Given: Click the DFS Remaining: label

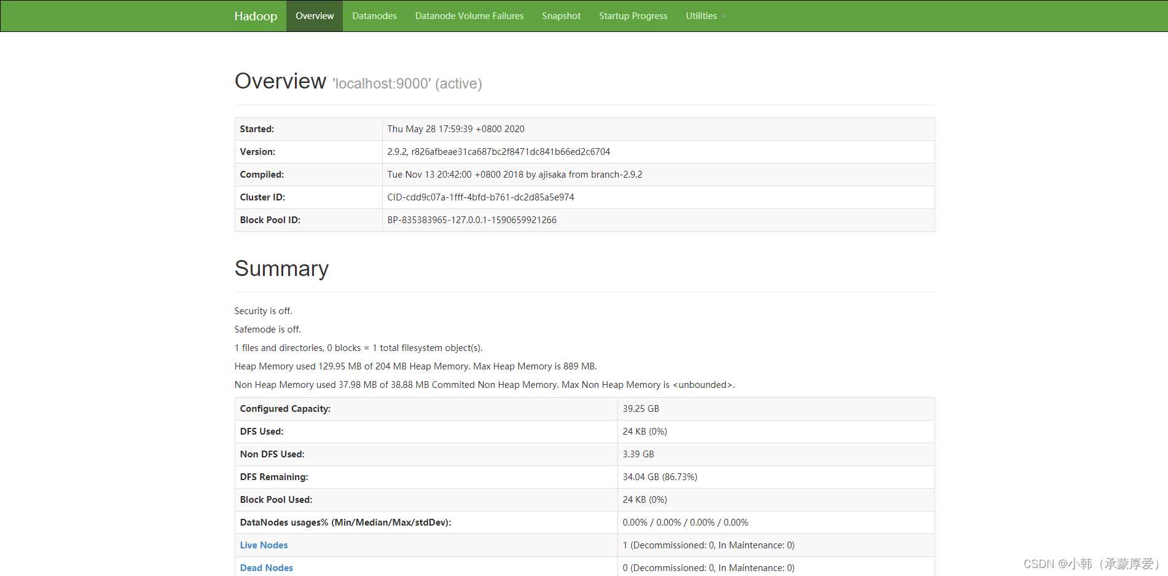Looking at the screenshot, I should pyautogui.click(x=274, y=477).
